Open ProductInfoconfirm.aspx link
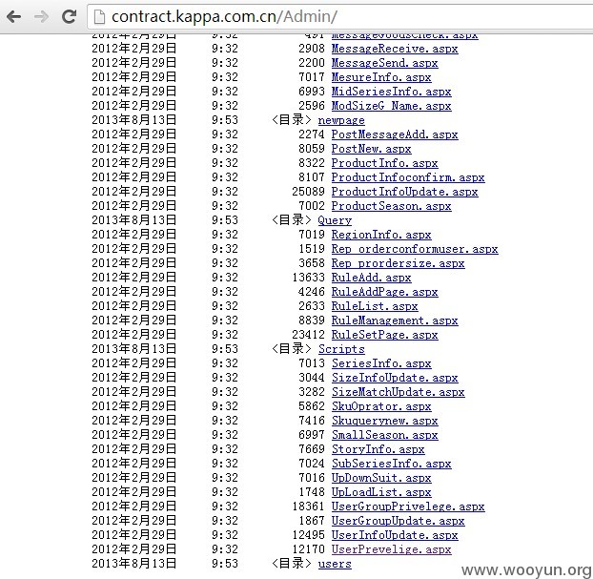593x579 pixels. coord(408,177)
